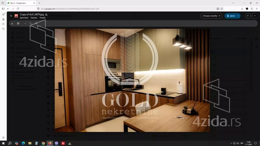Zoom in with the plus icon
This screenshot has width=260, height=146.
click(x=36, y=23)
